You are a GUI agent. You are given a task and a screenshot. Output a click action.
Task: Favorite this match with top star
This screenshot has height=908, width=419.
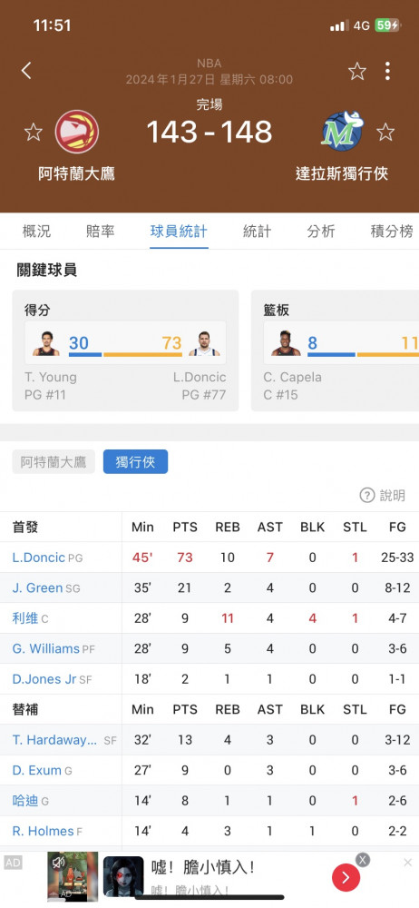tap(357, 71)
